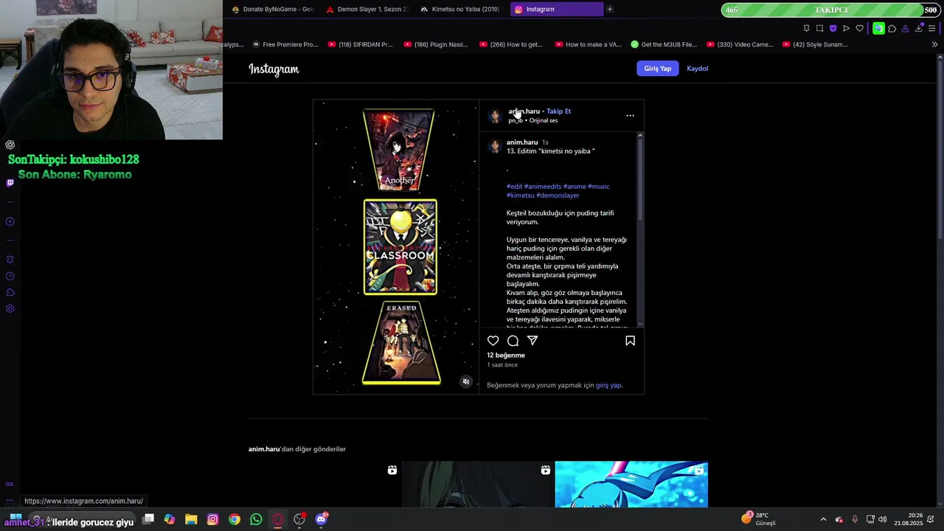Open the Erased anime card
The image size is (944, 531).
(401, 343)
